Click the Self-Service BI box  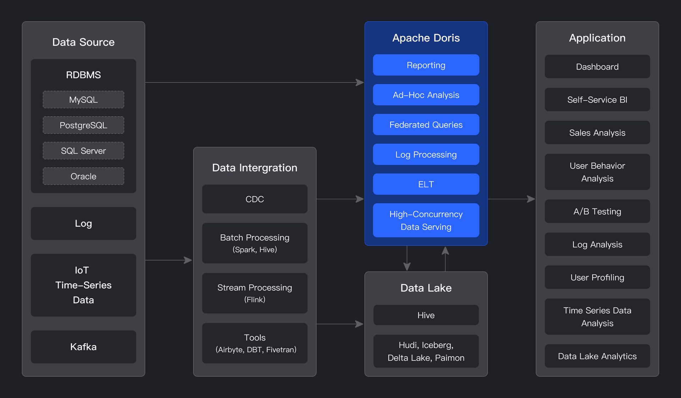597,100
